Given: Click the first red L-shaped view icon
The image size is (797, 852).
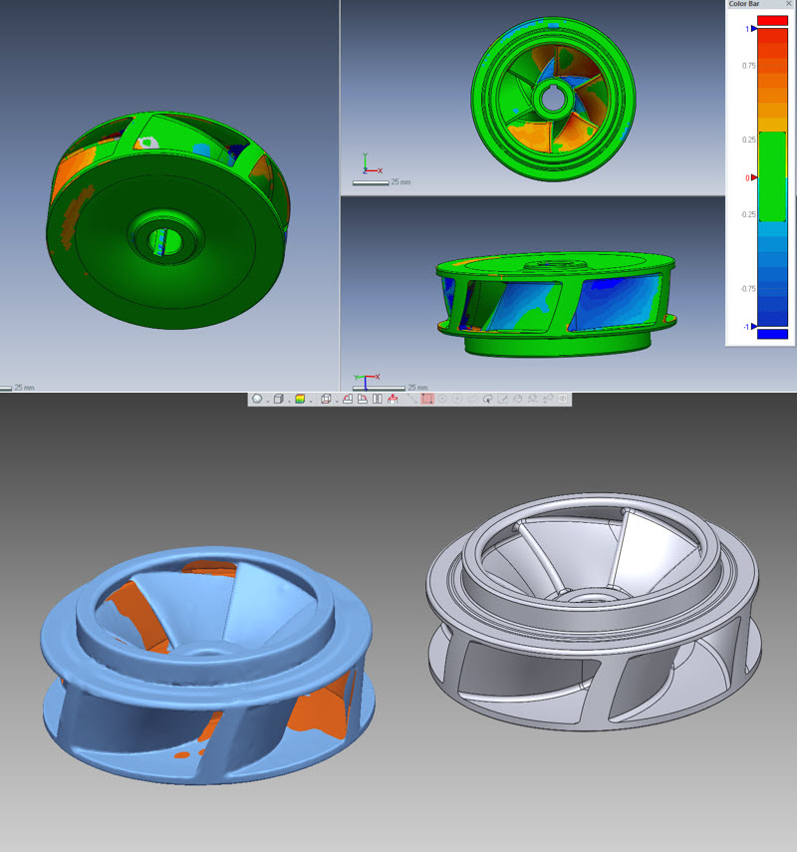Looking at the screenshot, I should click(348, 399).
